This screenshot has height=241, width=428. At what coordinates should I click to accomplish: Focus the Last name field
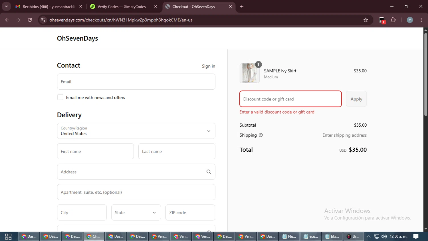click(177, 151)
